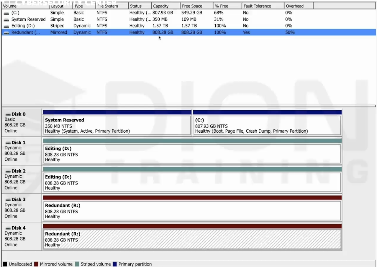Click the Editing (D:) volume drive icon
Image resolution: width=377 pixels, height=267 pixels.
click(6, 26)
